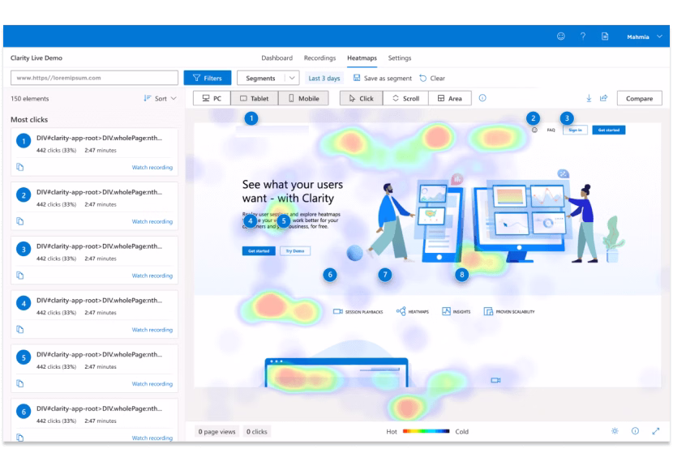Image resolution: width=673 pixels, height=470 pixels.
Task: Copy icon in element 2 card
Action: click(19, 221)
